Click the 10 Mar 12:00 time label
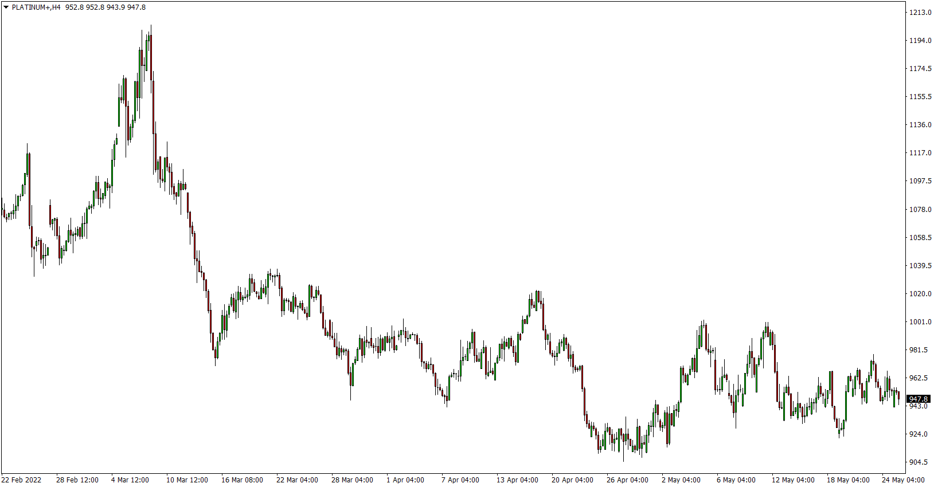Viewport: 934px width, 487px height. click(187, 480)
